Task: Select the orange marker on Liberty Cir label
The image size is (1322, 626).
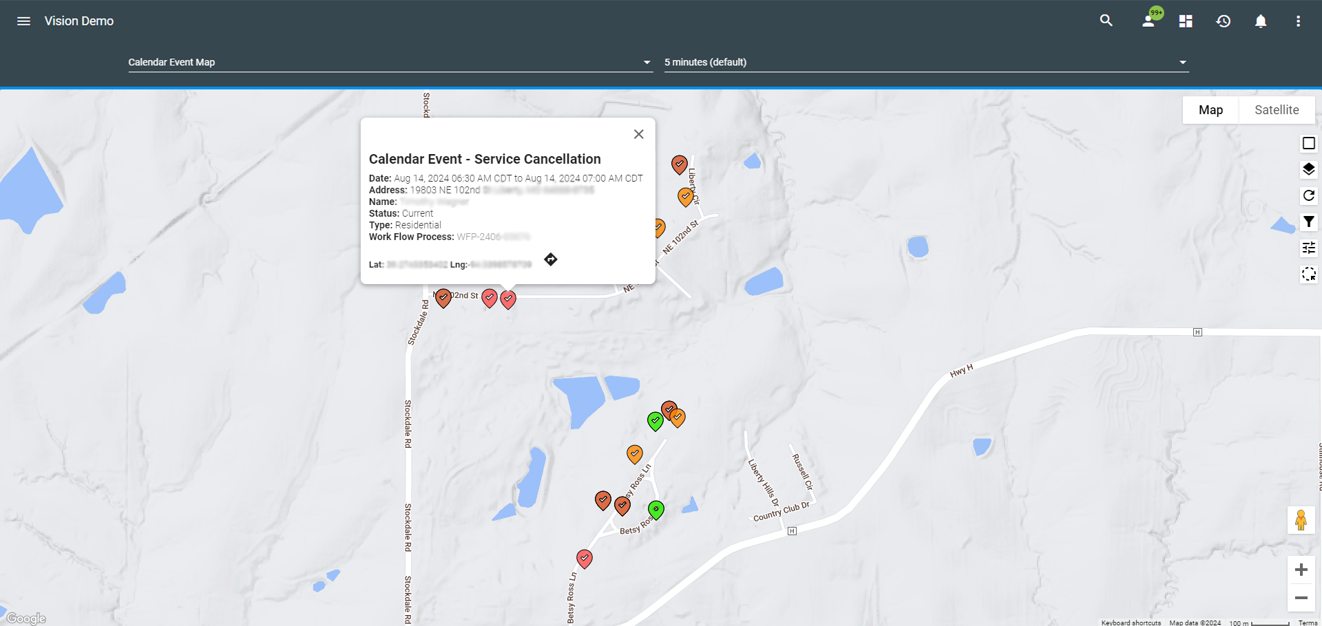Action: [x=686, y=197]
